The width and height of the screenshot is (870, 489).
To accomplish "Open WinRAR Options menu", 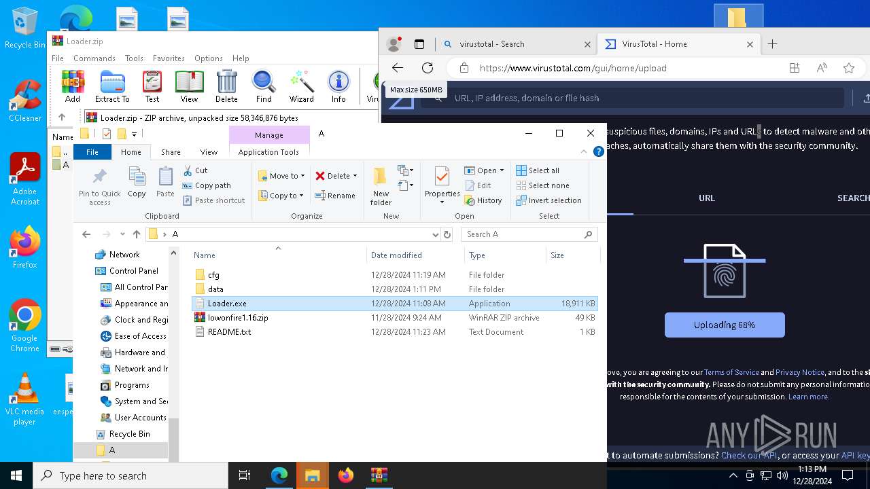I will point(208,58).
